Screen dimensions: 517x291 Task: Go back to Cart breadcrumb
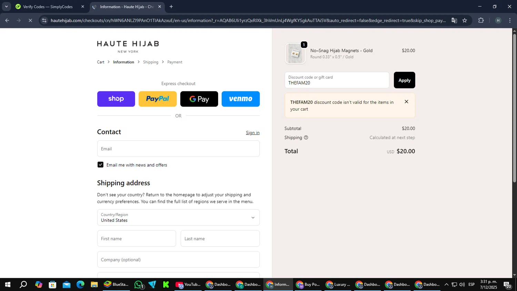coord(101,62)
